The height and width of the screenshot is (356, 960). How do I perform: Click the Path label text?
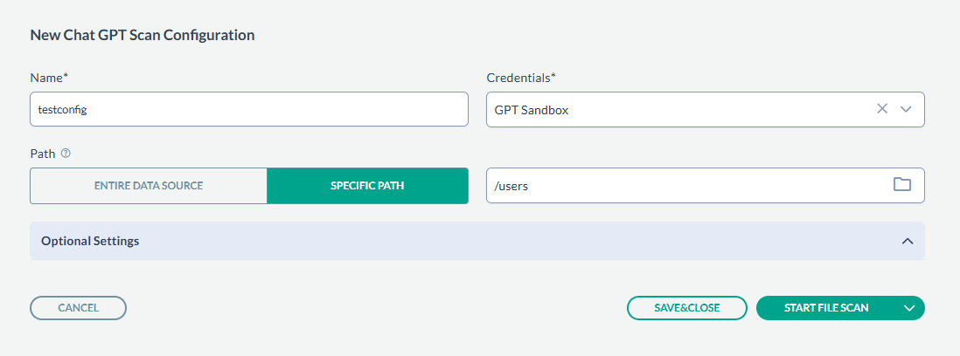[43, 153]
